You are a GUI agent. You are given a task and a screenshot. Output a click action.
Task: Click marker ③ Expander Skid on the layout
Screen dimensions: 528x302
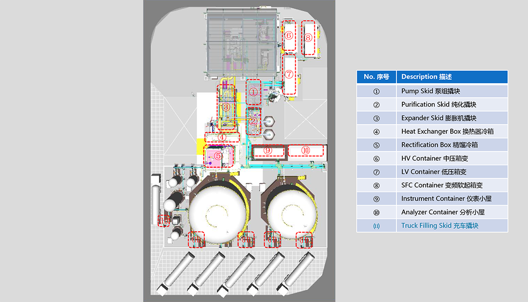225,107
